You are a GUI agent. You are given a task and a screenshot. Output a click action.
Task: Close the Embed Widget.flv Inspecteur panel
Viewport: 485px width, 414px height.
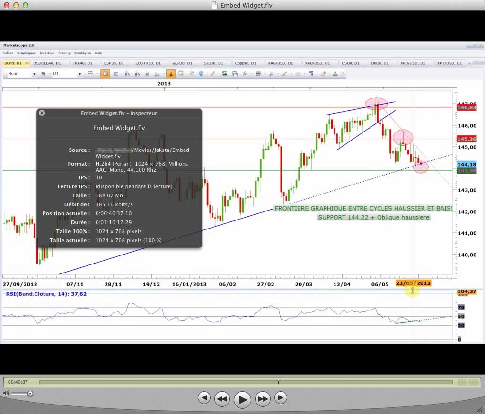(x=42, y=113)
